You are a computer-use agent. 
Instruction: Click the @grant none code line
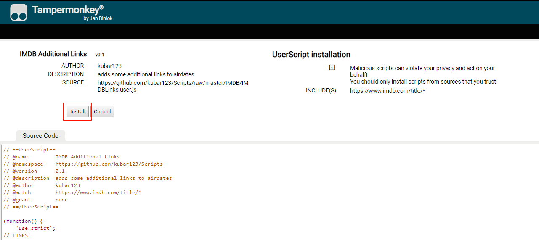pos(35,200)
